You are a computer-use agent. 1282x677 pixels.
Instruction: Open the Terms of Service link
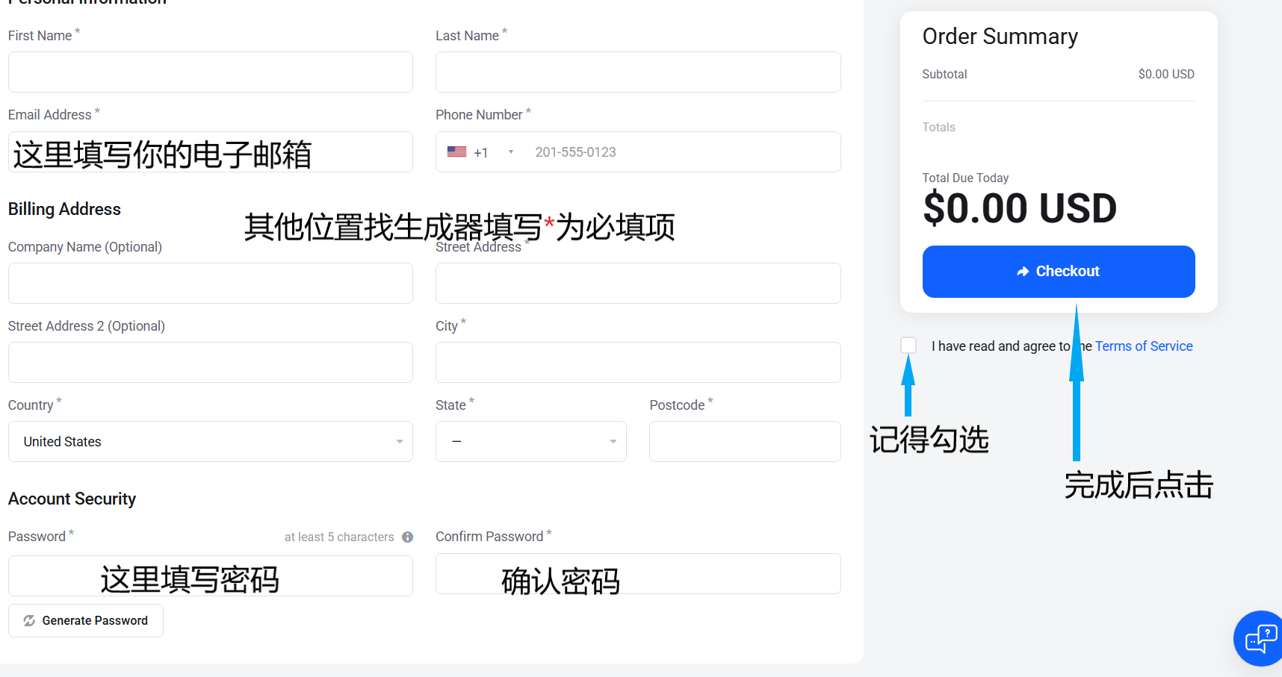tap(1143, 346)
